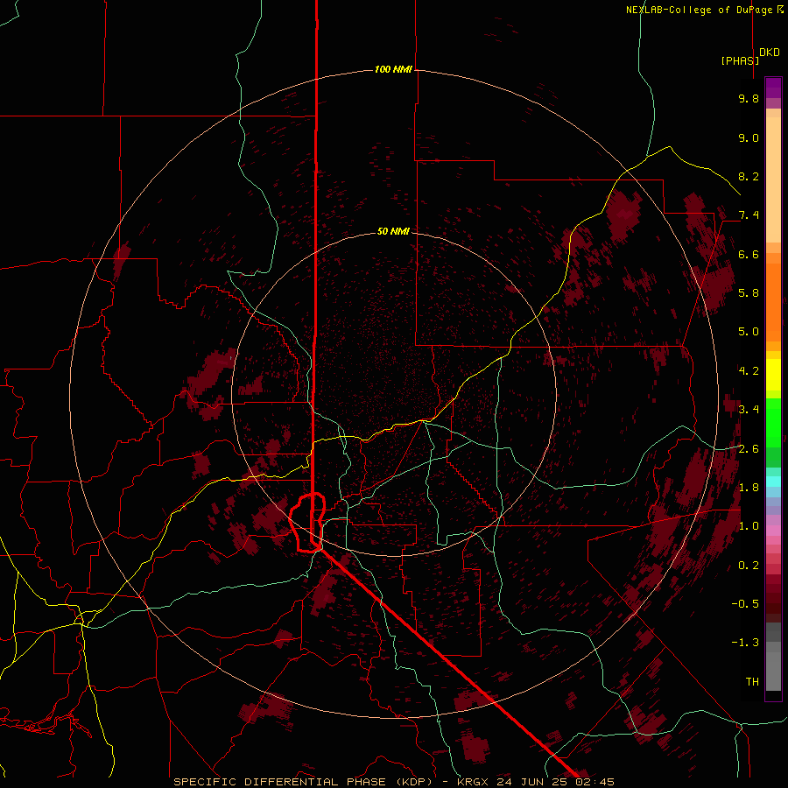The image size is (788, 788).
Task: Select the 9.0 value on the color scale
Action: (749, 137)
